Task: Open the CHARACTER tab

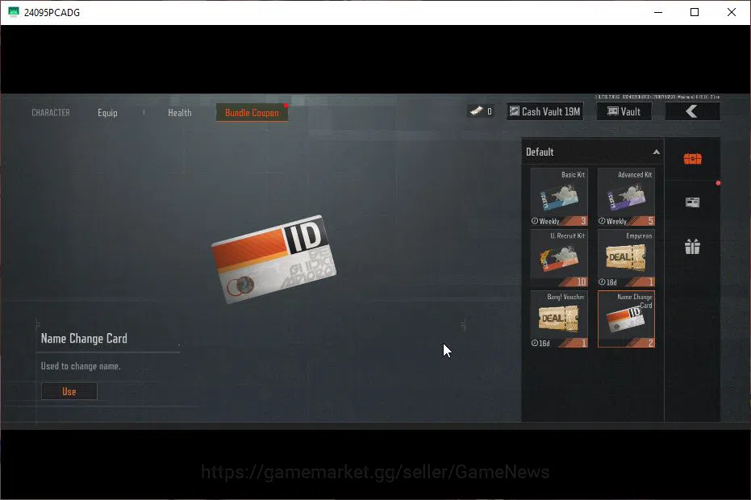Action: [x=51, y=113]
